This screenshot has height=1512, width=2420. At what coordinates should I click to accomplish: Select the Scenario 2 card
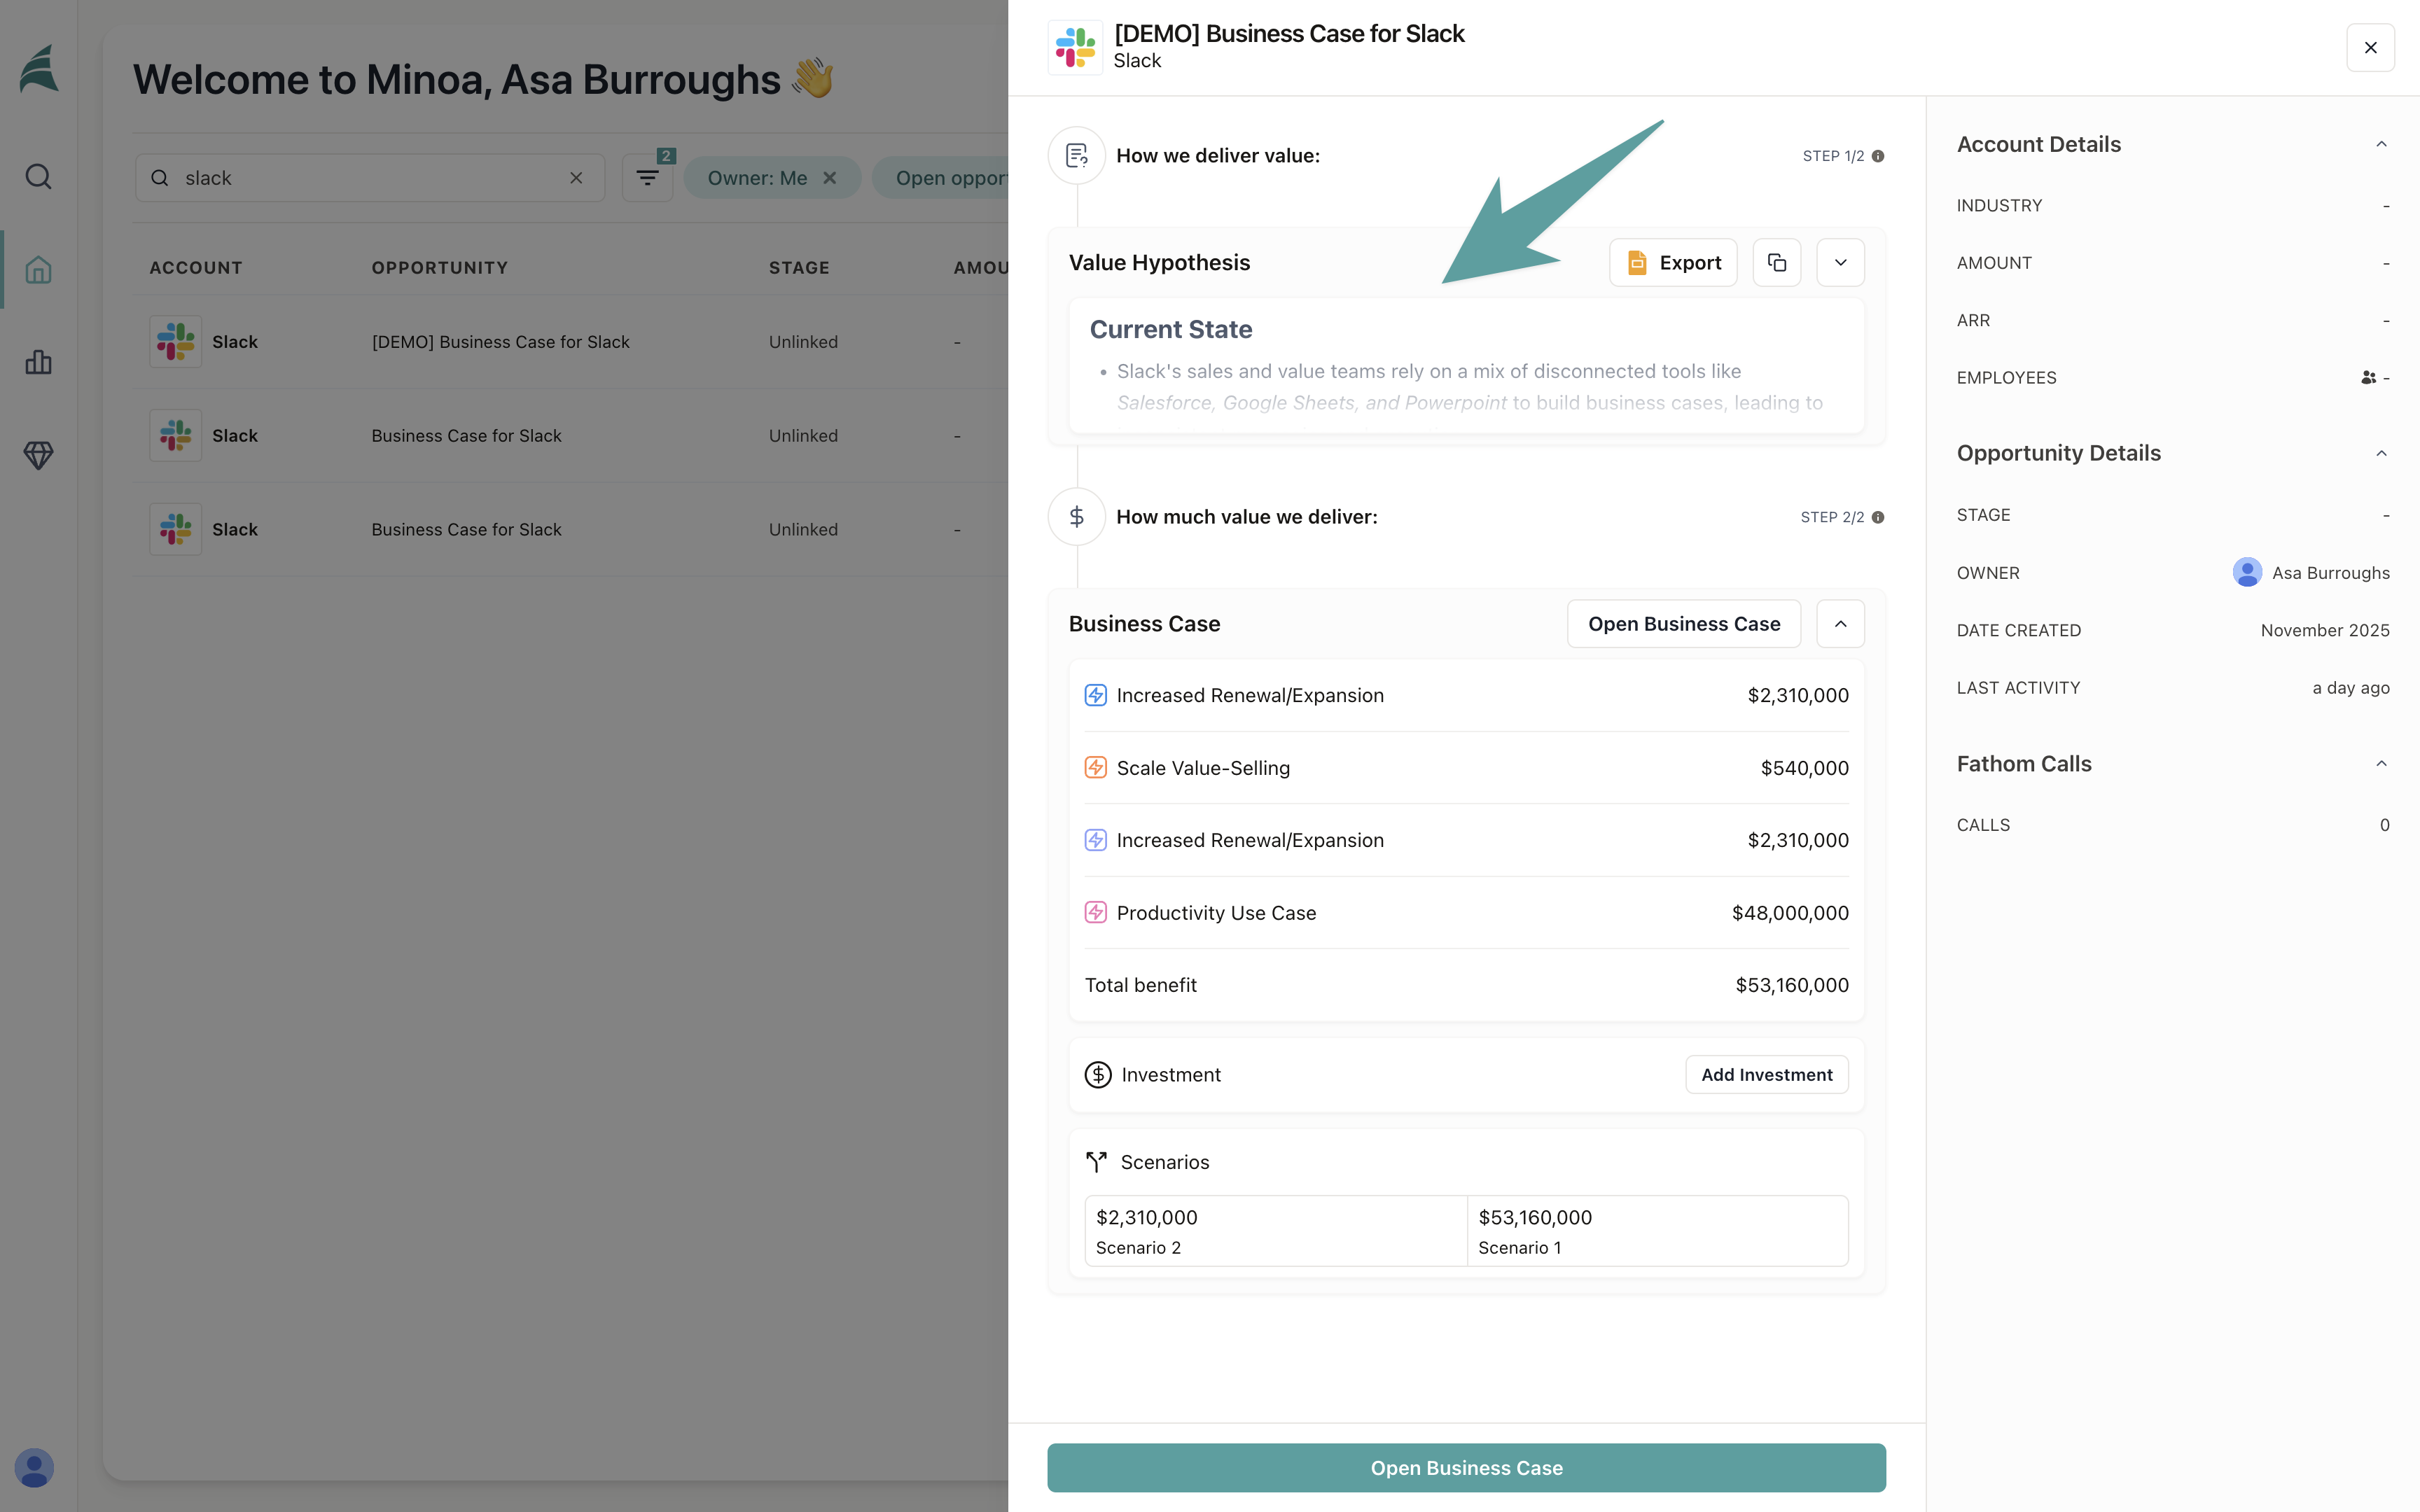(x=1275, y=1231)
